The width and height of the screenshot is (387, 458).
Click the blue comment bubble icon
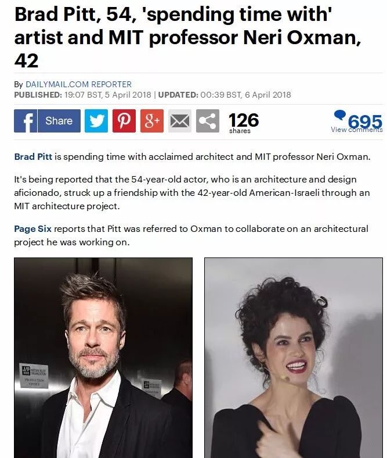coord(340,115)
